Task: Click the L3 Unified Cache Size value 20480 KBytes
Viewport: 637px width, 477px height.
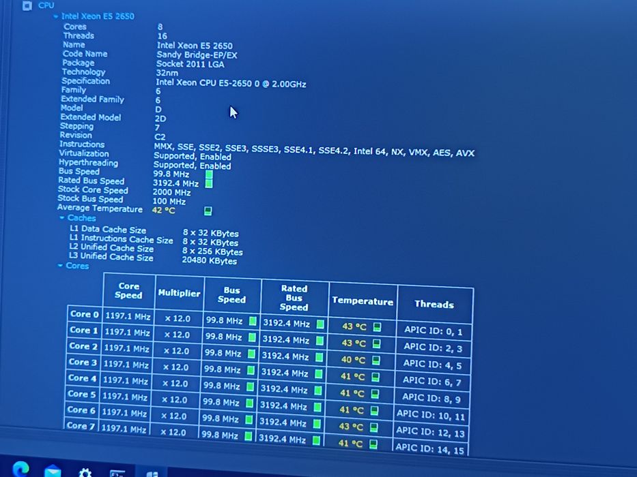Action: click(209, 260)
